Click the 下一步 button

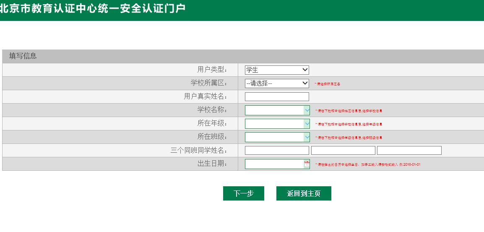[x=244, y=193]
